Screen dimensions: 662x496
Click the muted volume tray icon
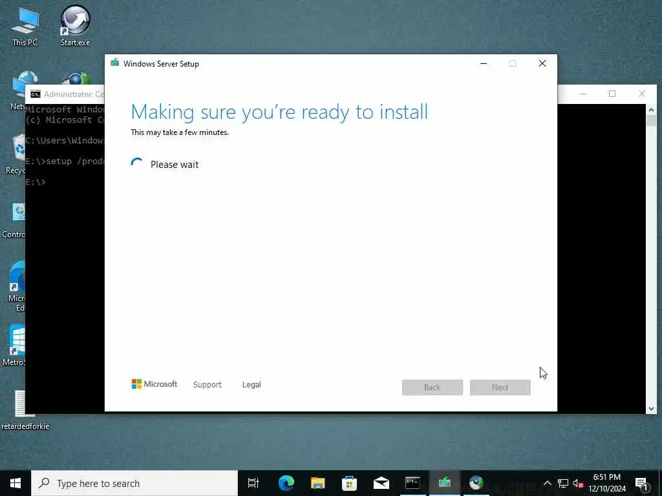(578, 483)
